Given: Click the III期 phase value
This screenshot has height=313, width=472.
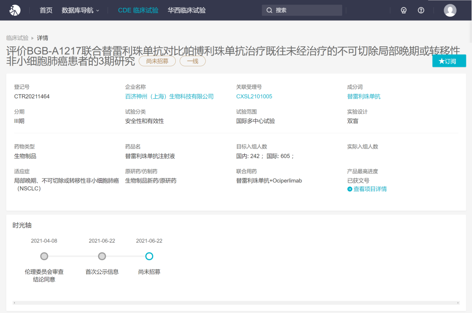Looking at the screenshot, I should tap(19, 121).
